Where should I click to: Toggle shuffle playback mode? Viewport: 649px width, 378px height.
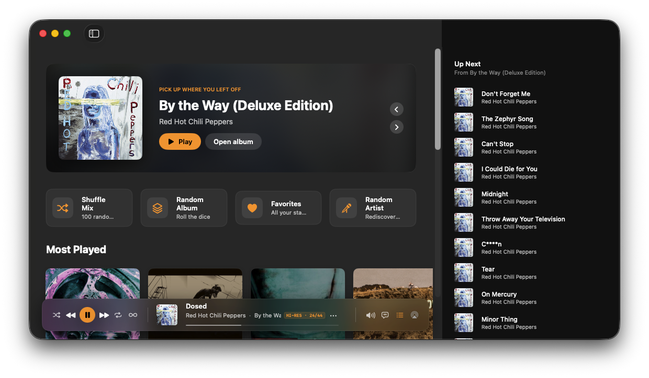click(x=57, y=315)
